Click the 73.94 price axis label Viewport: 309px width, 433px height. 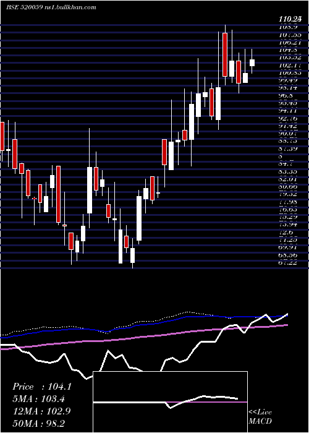pos(289,225)
